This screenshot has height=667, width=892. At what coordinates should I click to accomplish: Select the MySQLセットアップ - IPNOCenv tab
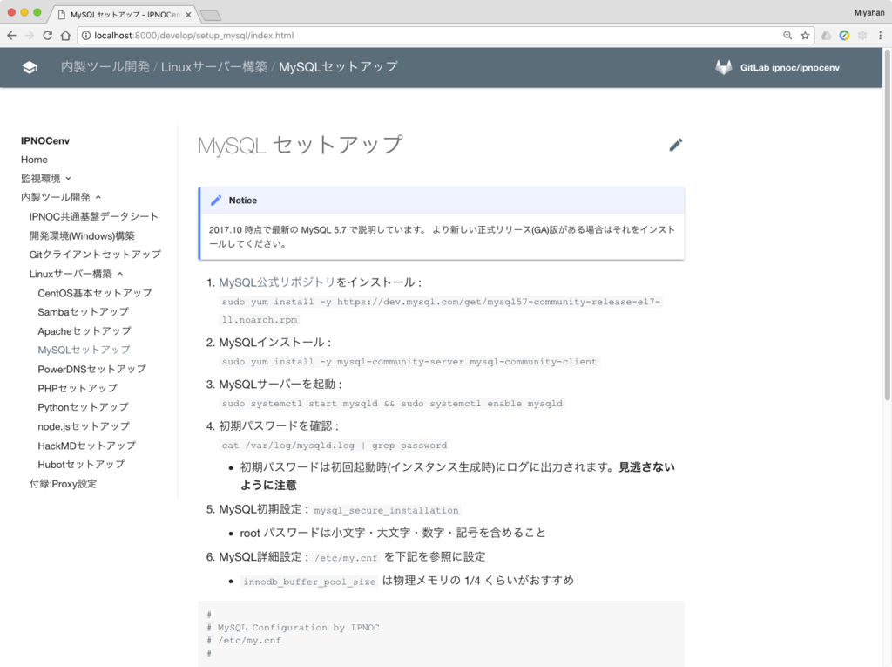pyautogui.click(x=121, y=15)
